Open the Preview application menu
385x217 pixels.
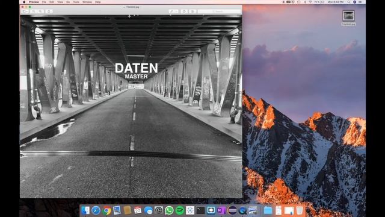(34, 2)
